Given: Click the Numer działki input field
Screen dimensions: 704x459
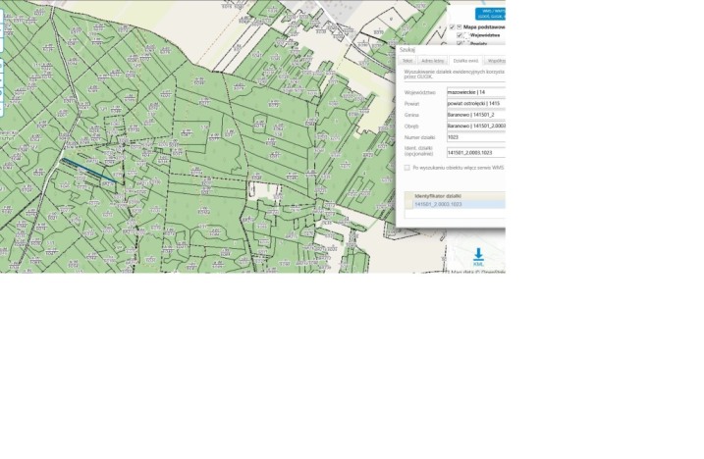Looking at the screenshot, I should point(475,137).
